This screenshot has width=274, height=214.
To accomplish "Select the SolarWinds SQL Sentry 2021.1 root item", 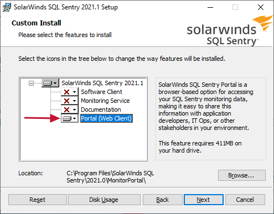I will 102,83.
